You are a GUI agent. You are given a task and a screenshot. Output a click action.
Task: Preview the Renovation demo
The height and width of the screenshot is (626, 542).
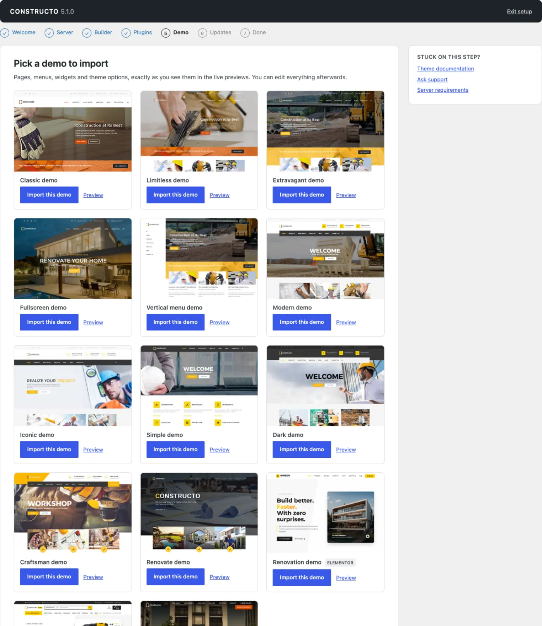346,578
